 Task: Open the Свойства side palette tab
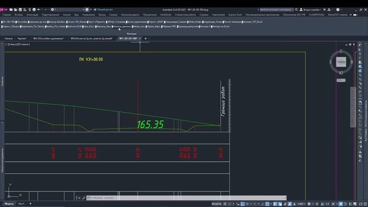click(2, 81)
